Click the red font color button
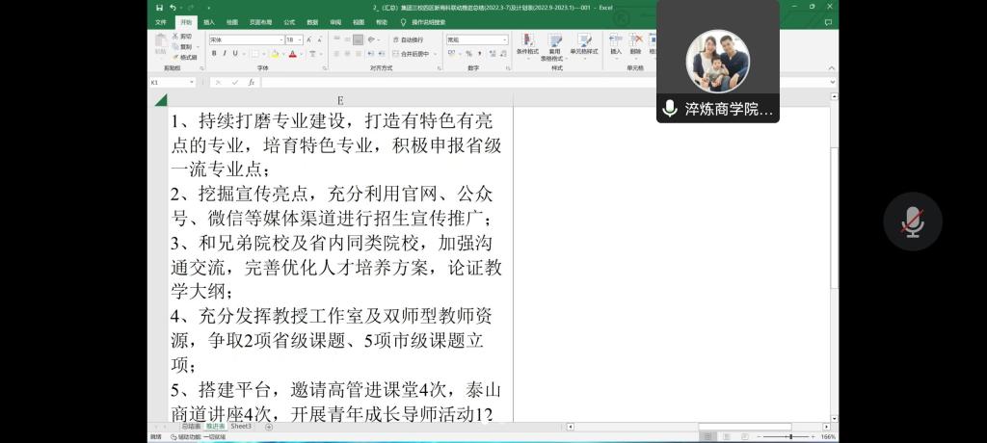 pyautogui.click(x=293, y=54)
